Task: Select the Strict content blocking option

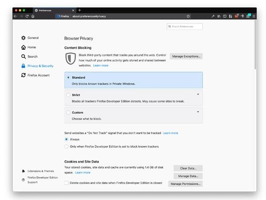Action: coord(68,95)
